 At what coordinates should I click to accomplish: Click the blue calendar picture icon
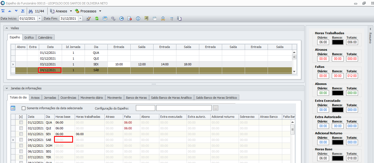tap(105, 18)
